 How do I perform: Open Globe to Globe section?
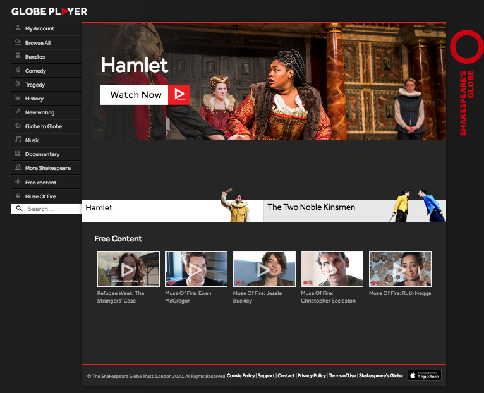(x=47, y=126)
